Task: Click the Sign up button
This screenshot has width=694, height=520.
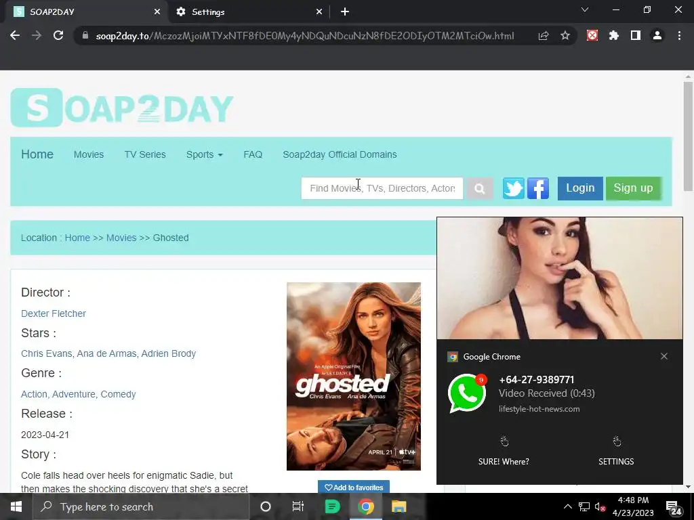Action: tap(634, 188)
